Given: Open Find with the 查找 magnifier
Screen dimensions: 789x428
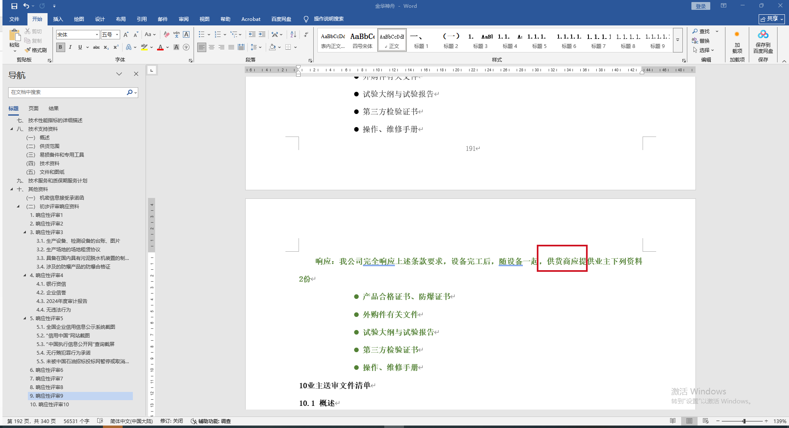Looking at the screenshot, I should tap(701, 32).
